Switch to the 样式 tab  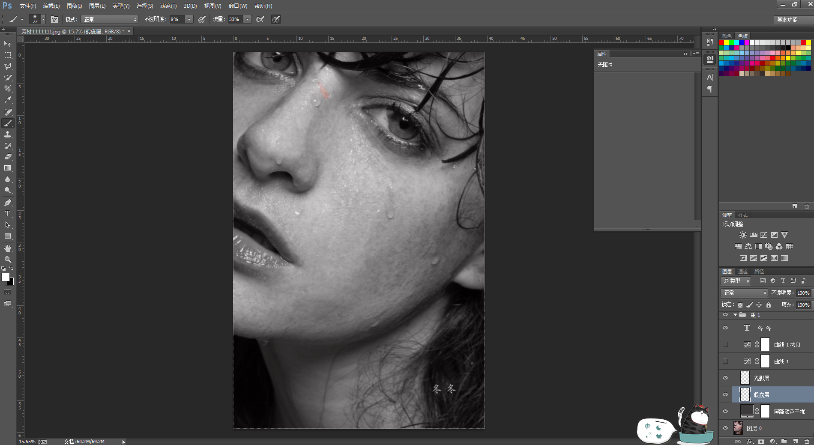point(743,215)
